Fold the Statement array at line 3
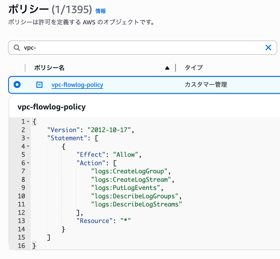The height and width of the screenshot is (259, 280). [28, 138]
